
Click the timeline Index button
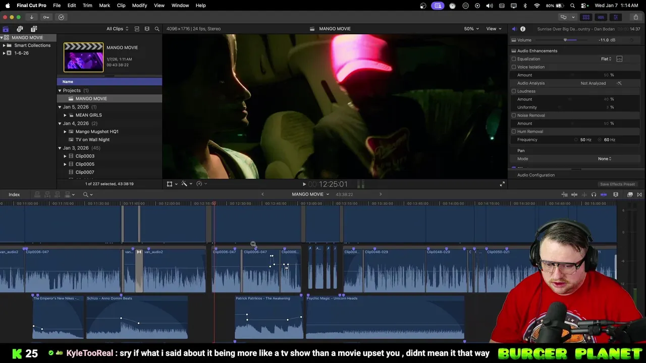[14, 195]
